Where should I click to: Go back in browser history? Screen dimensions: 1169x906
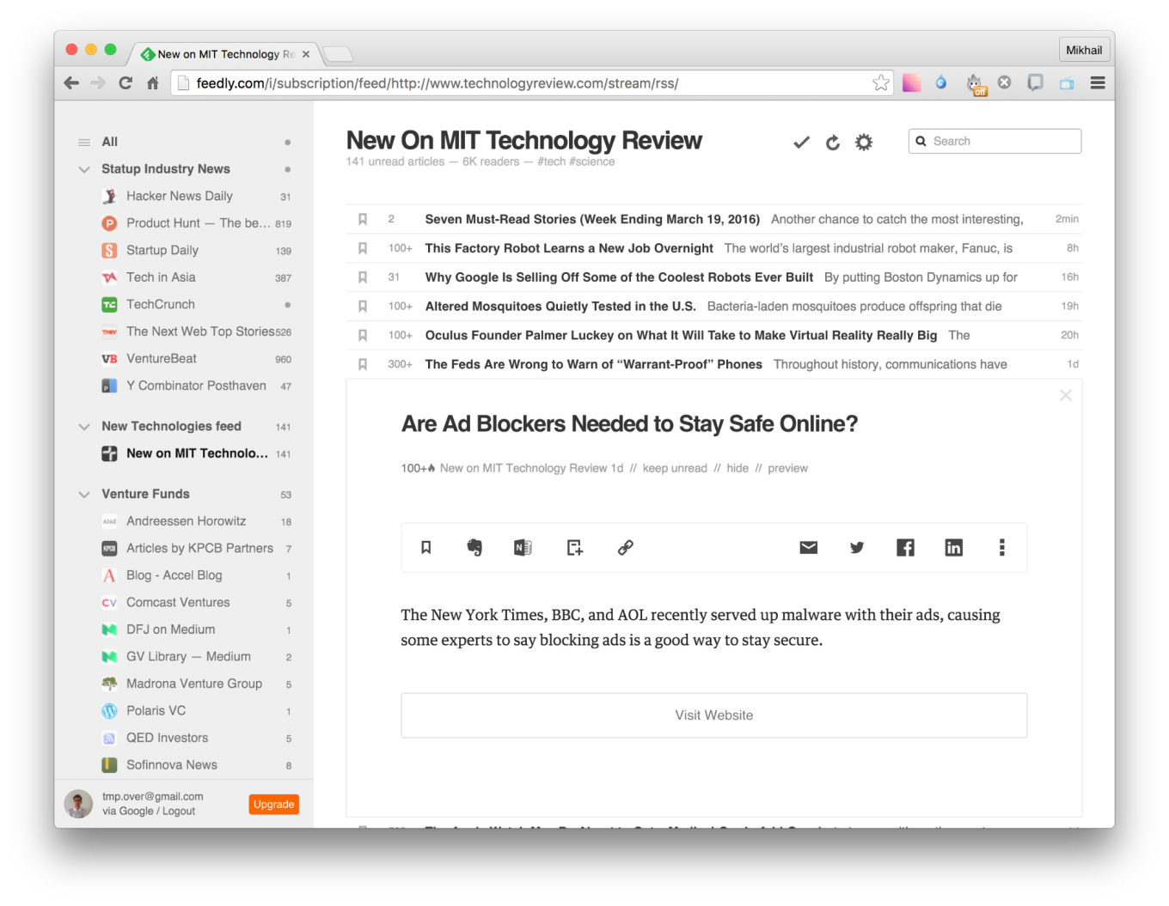[71, 83]
